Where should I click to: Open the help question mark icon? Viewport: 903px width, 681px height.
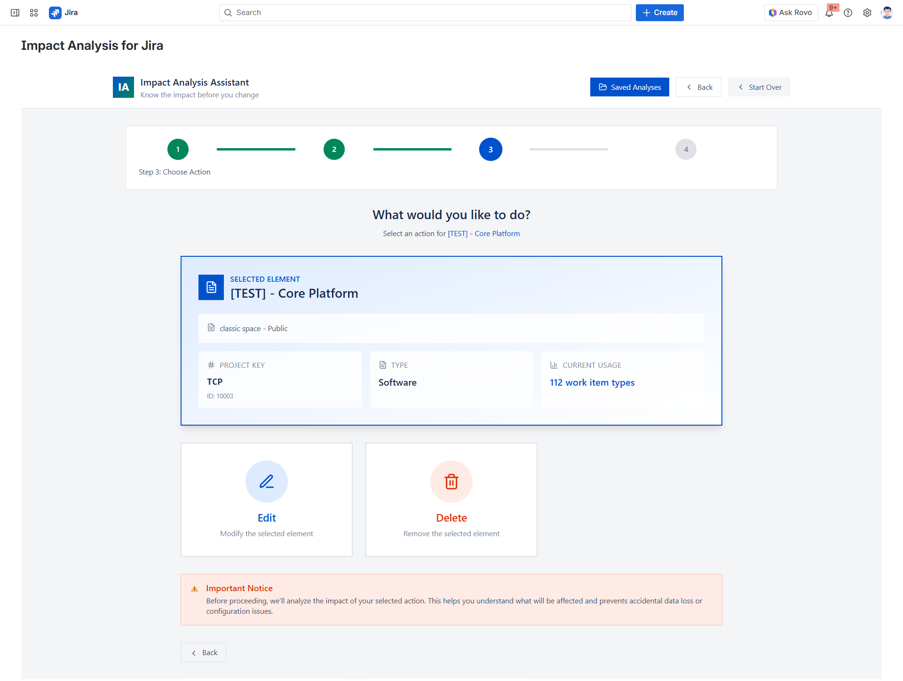[848, 13]
